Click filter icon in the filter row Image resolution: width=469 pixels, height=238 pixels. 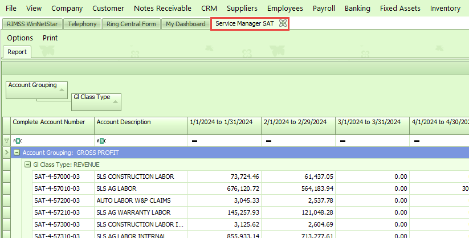[6, 140]
